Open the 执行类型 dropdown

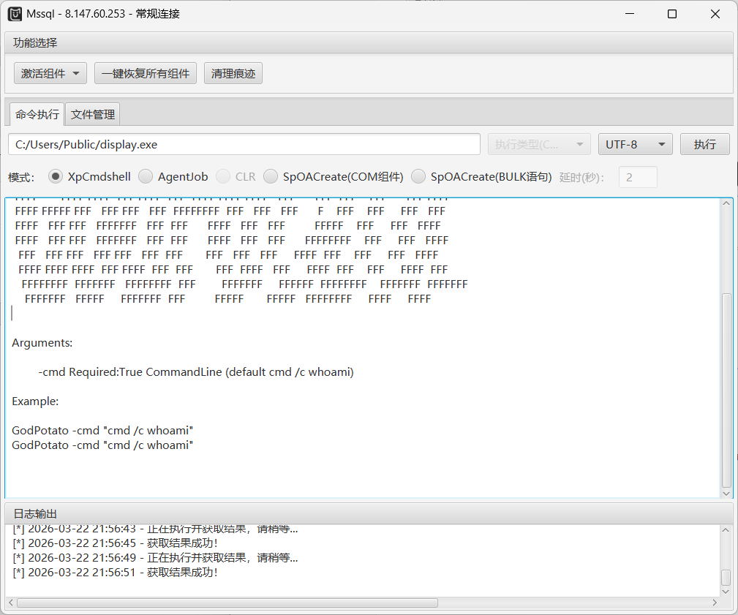(539, 144)
